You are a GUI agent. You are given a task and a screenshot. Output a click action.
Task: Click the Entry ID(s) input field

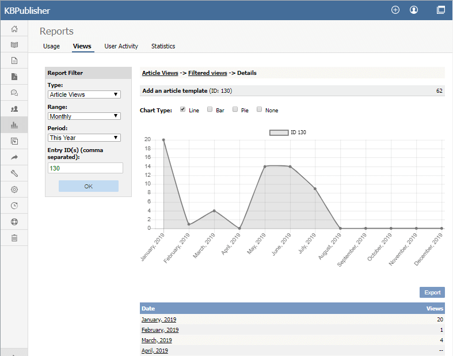(x=85, y=168)
